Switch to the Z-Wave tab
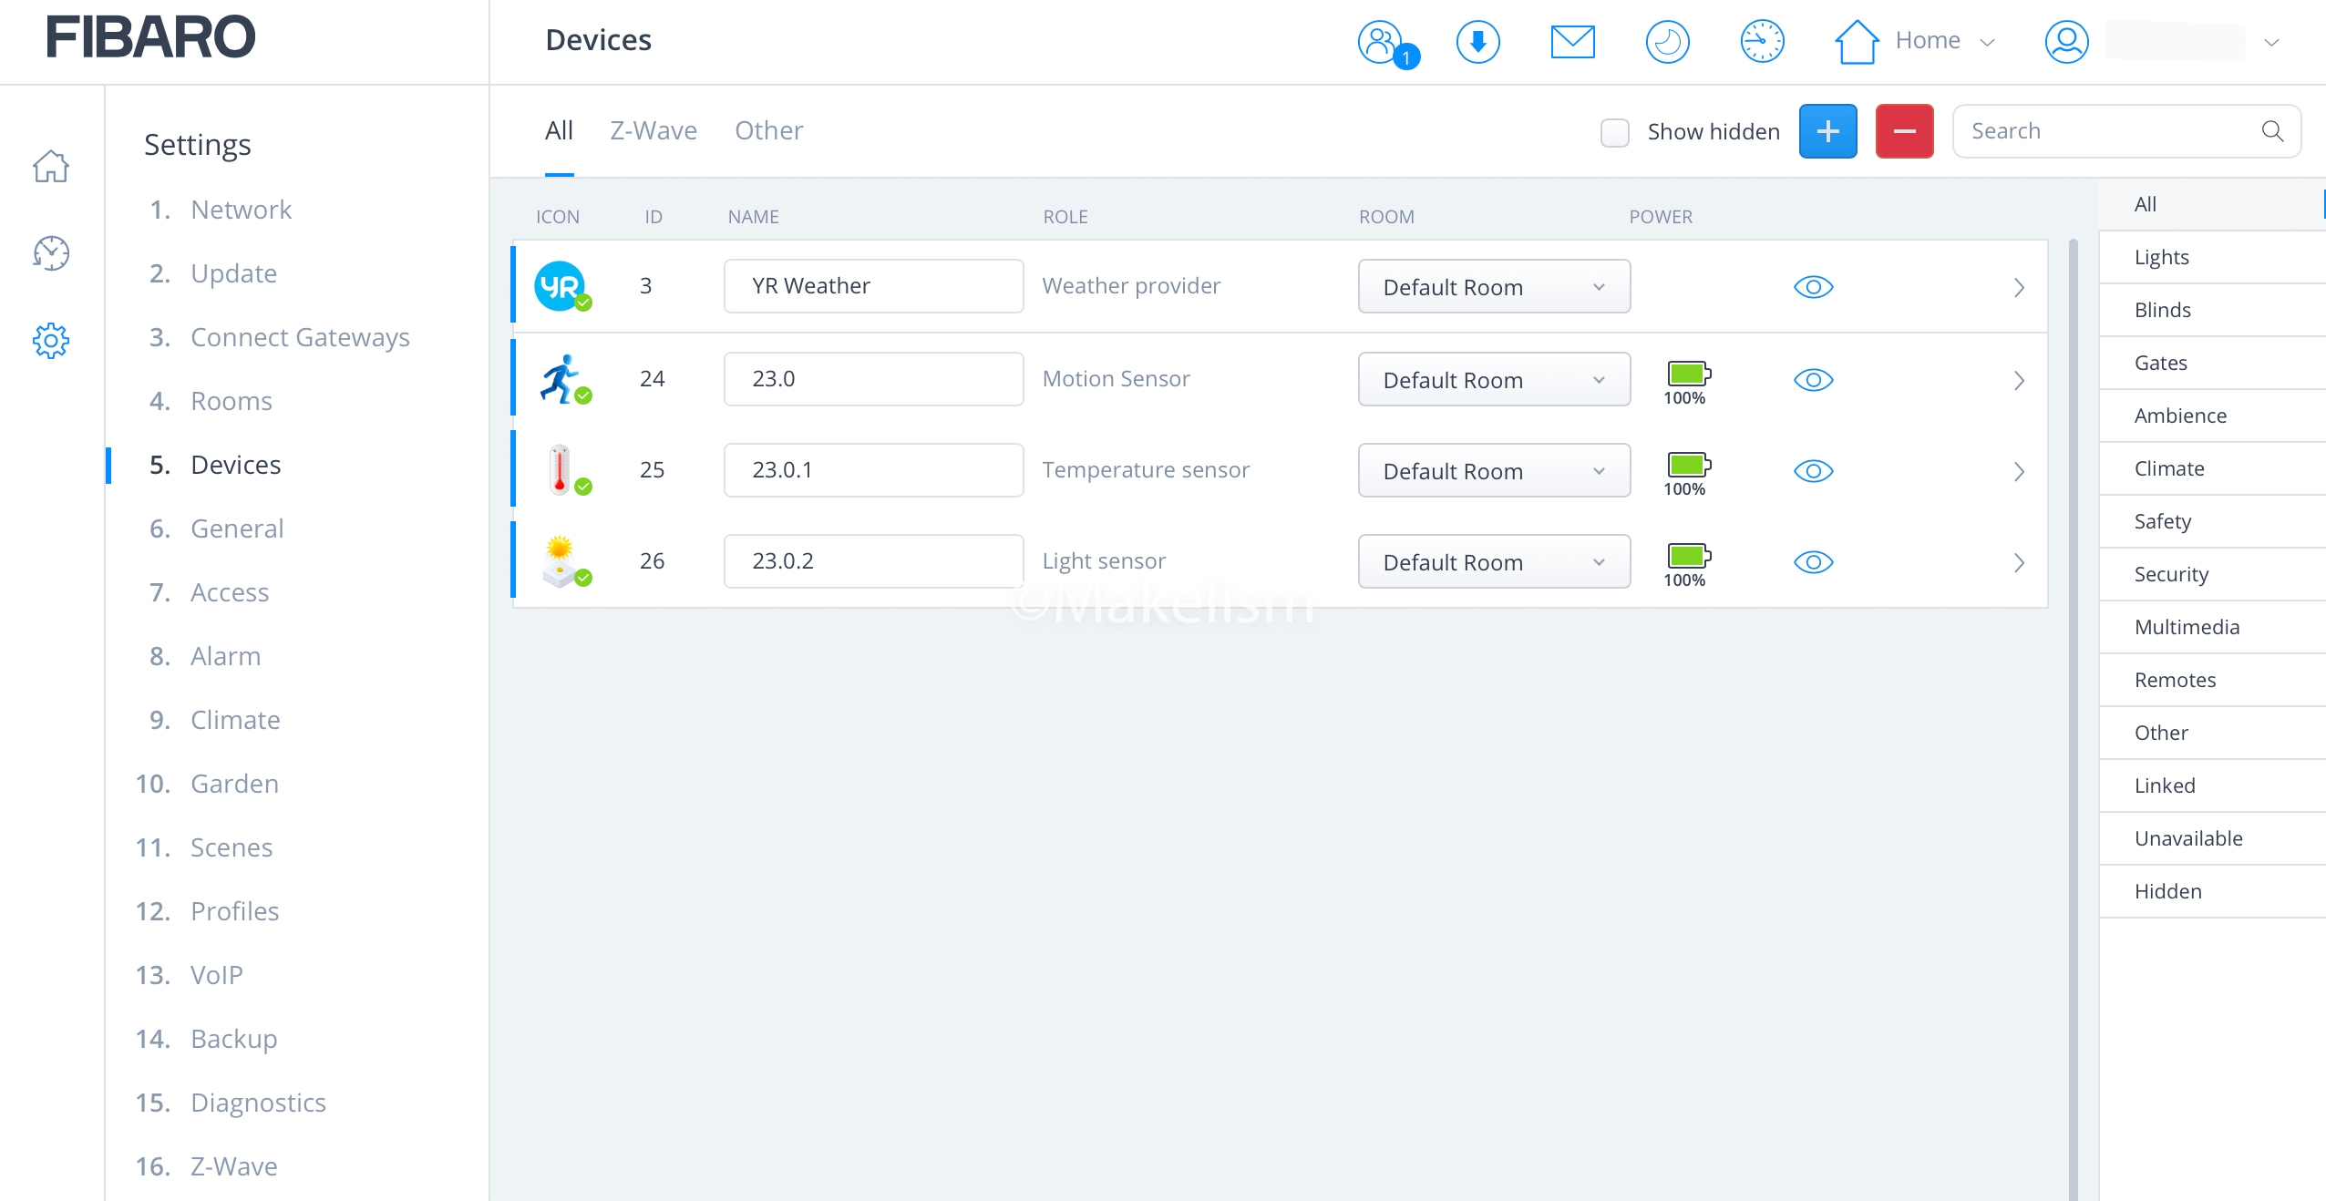Viewport: 2326px width, 1201px height. coord(653,131)
